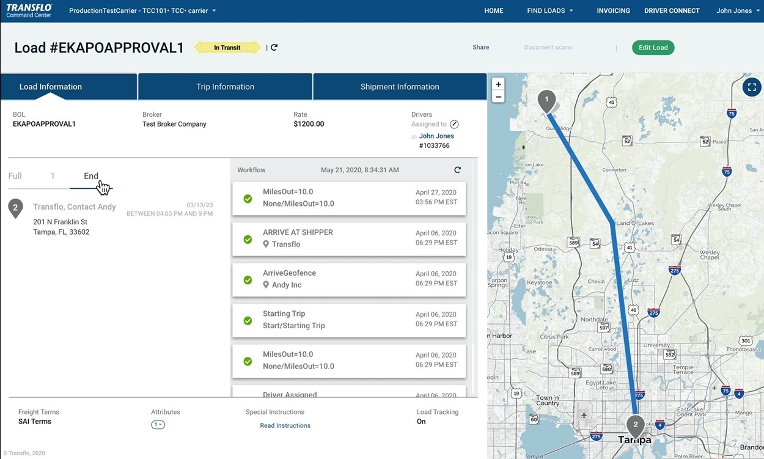Click the Freight Terms value SAI Terms

(x=35, y=422)
